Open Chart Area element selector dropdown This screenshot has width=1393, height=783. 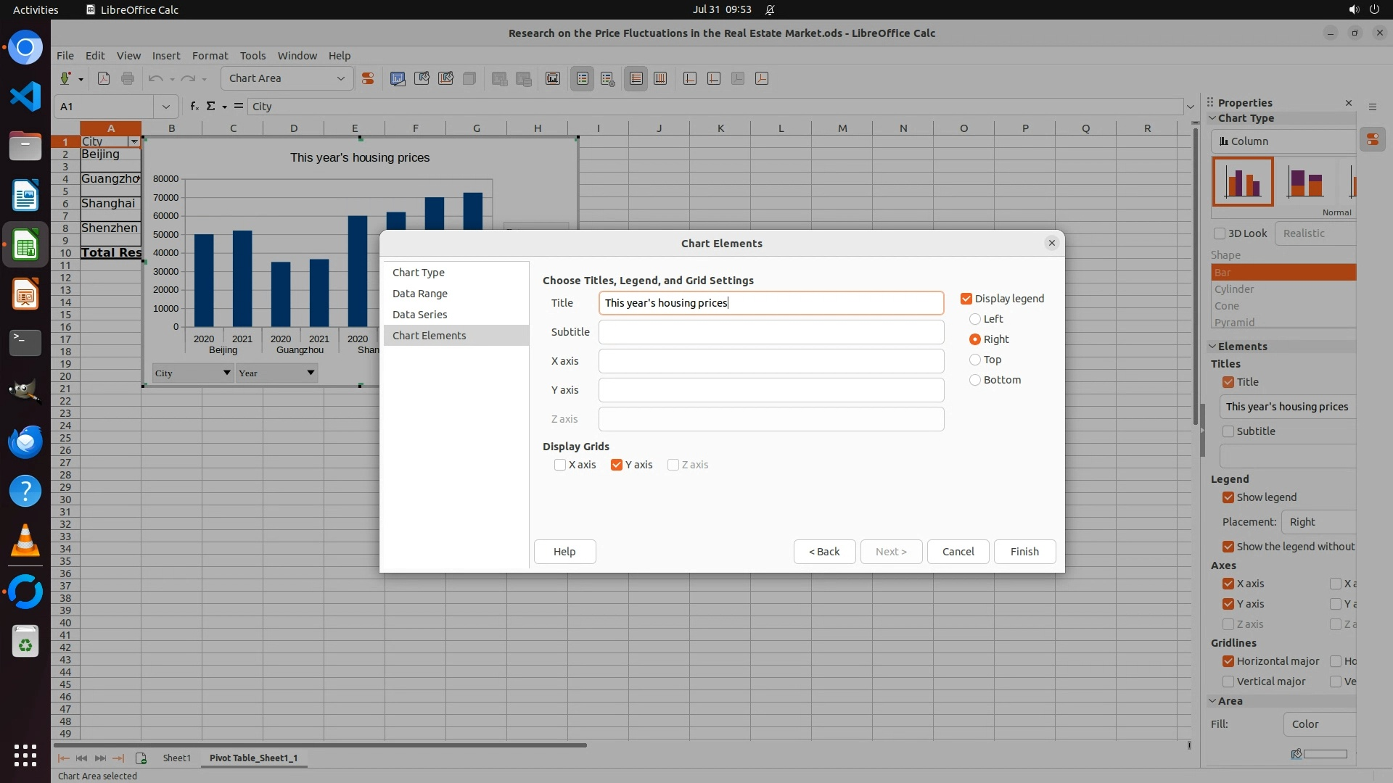[340, 78]
